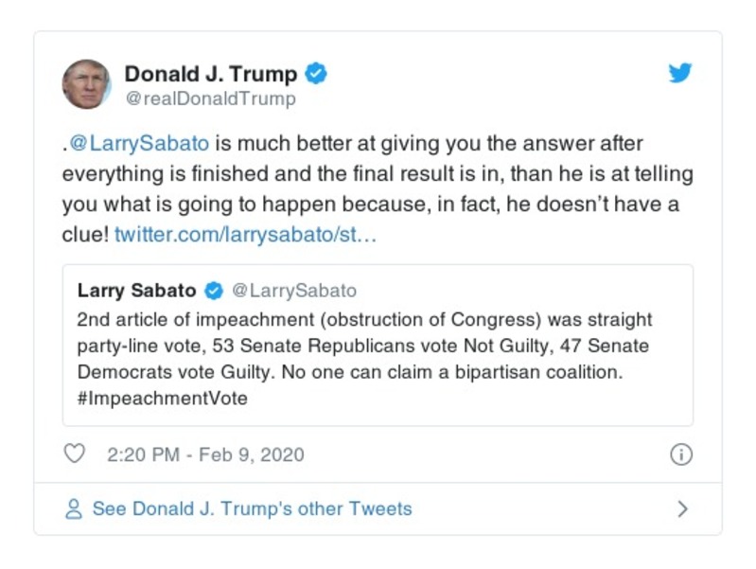This screenshot has width=756, height=569.
Task: Open the #ImpeachmentVote hashtag
Action: (162, 399)
